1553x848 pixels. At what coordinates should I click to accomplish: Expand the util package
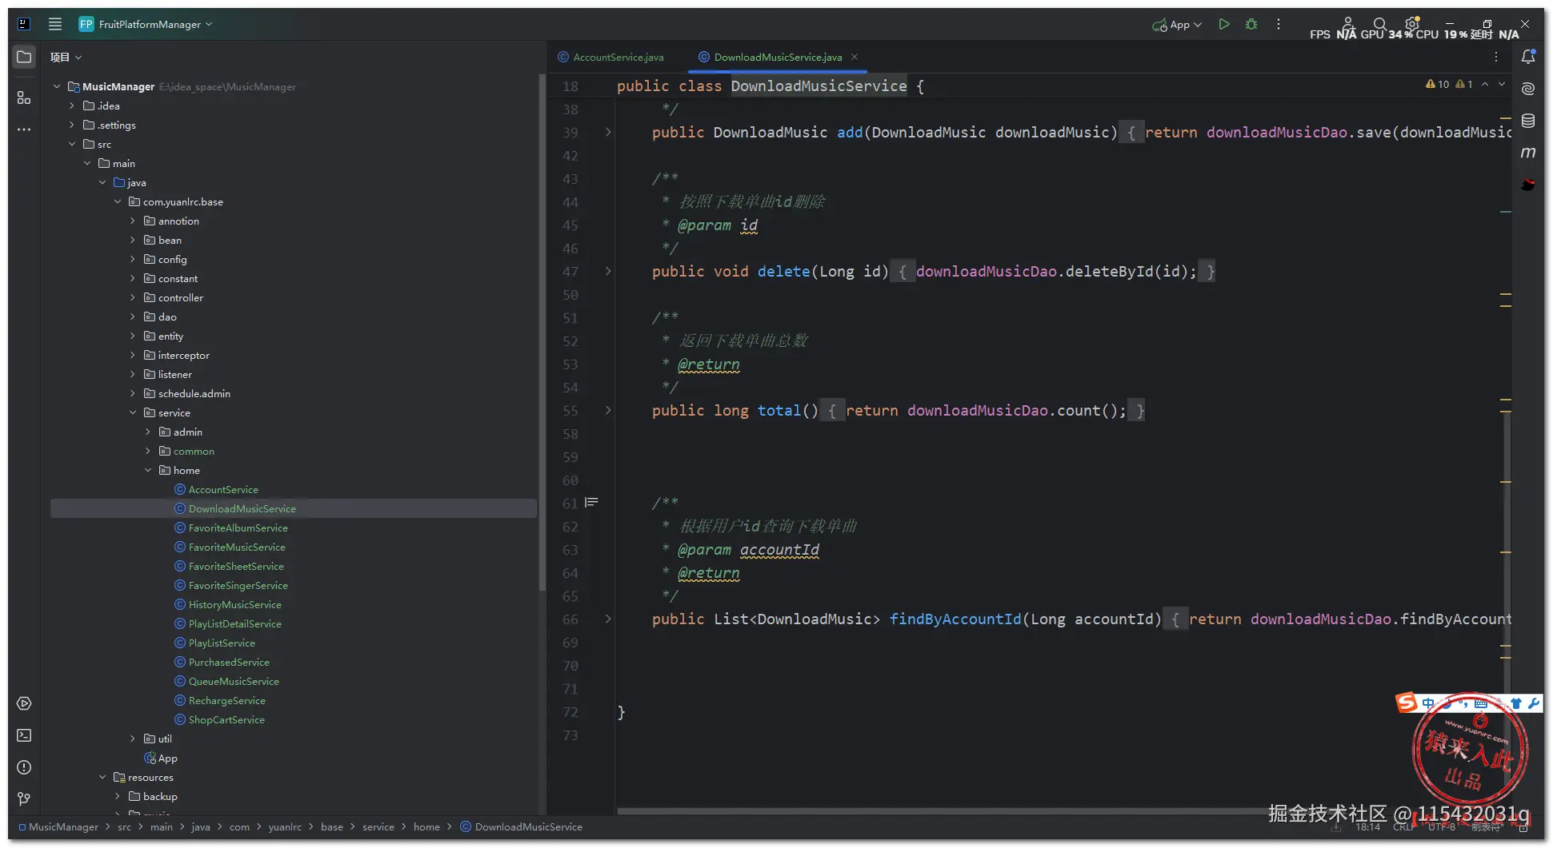133,739
